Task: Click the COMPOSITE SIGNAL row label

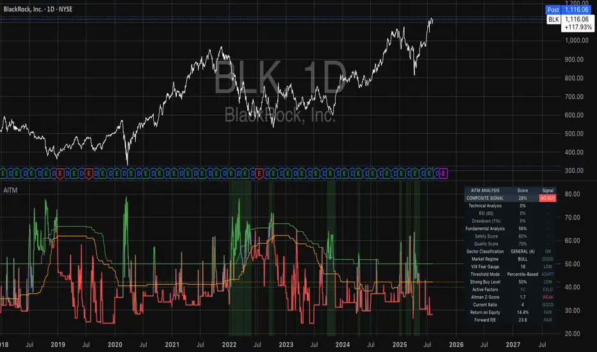Action: [485, 198]
